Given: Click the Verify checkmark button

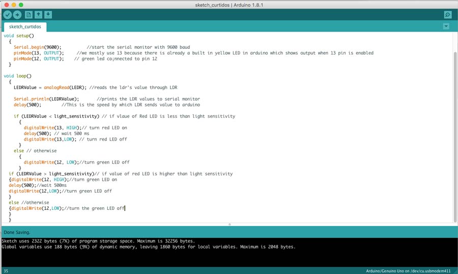Looking at the screenshot, I should (8, 15).
